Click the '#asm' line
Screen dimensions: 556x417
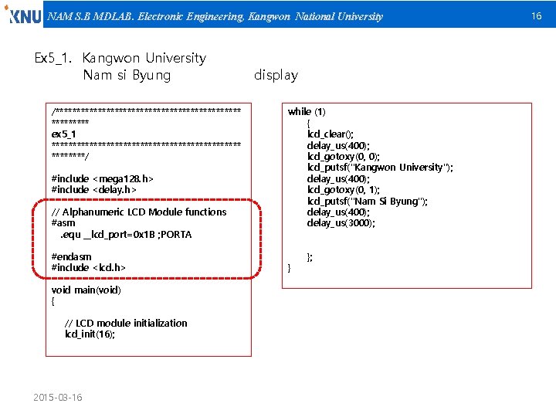click(63, 223)
